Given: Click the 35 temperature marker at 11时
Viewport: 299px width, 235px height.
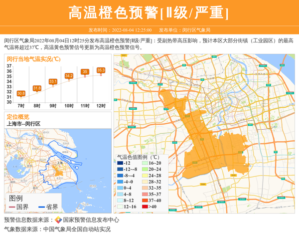Looking at the screenshot, I should pos(85,72).
